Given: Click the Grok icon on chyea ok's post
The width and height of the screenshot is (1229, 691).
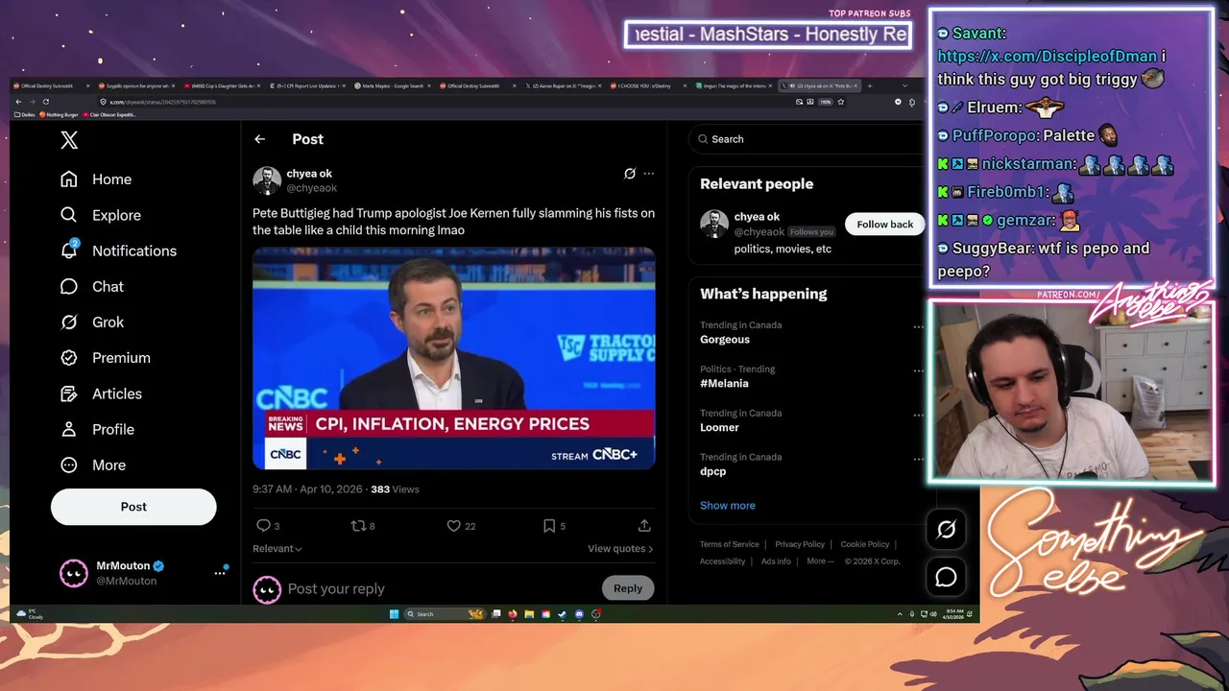Looking at the screenshot, I should (630, 174).
